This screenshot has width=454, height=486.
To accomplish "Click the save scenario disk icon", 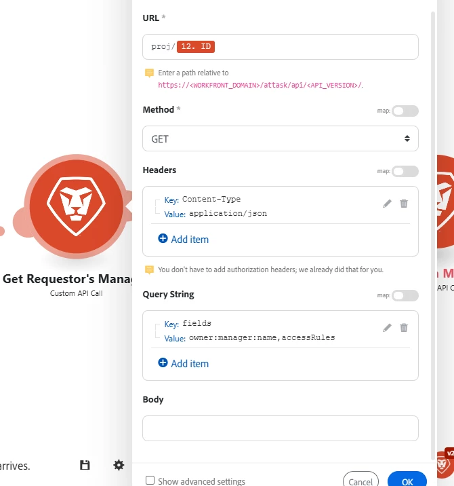I will click(85, 465).
